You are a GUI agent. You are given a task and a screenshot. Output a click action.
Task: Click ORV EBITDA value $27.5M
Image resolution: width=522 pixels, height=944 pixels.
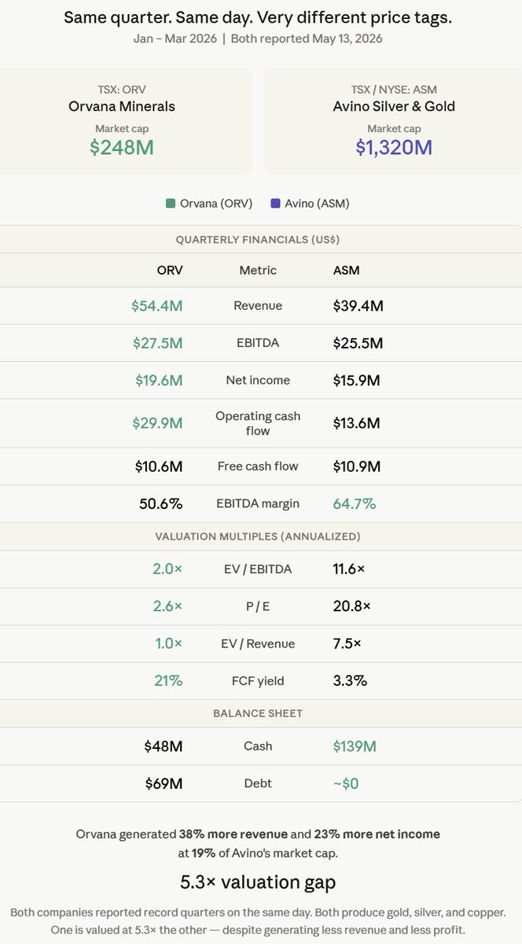pyautogui.click(x=158, y=343)
